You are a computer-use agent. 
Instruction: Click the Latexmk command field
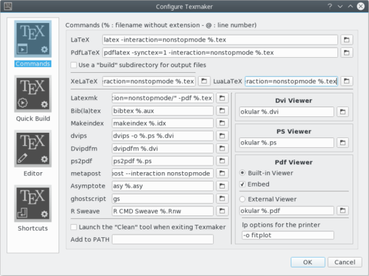[162, 98]
